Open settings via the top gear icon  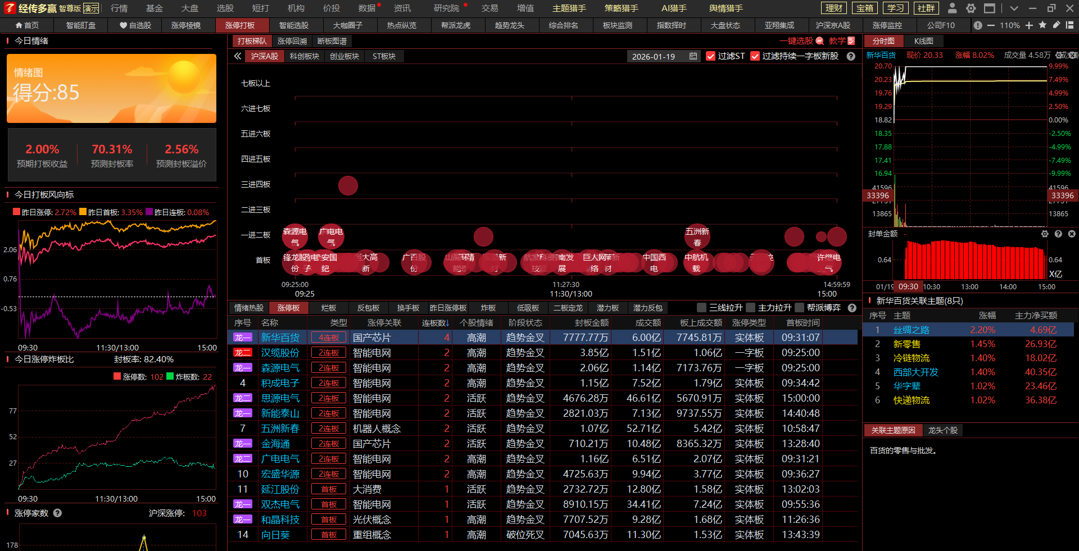coord(971,8)
